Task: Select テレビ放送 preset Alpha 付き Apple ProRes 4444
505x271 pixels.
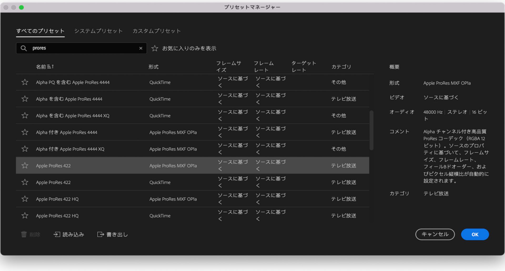Action: [x=67, y=132]
